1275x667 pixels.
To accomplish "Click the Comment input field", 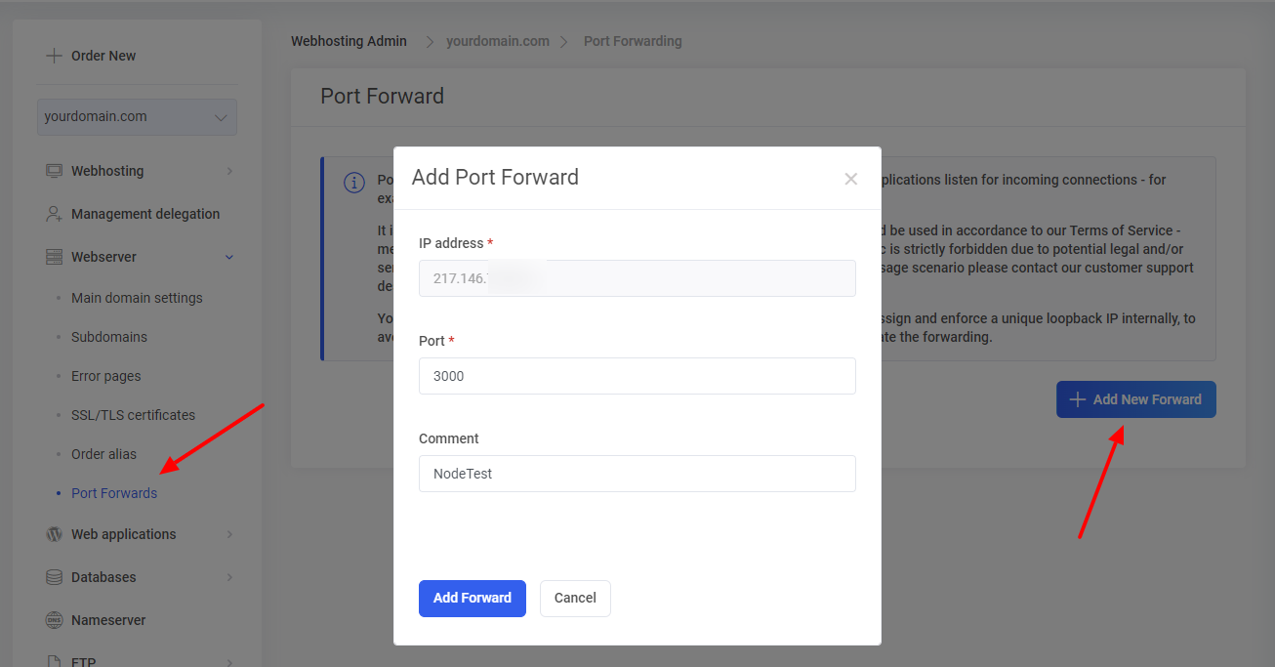I will pos(637,473).
